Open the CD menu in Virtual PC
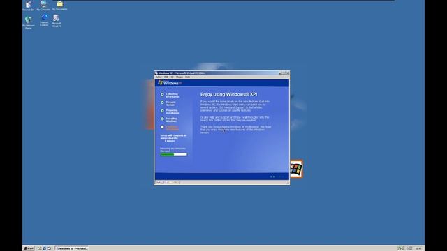The height and width of the screenshot is (251, 447). [173, 77]
